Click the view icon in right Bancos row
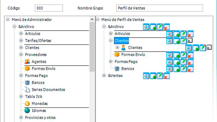 point(170,69)
